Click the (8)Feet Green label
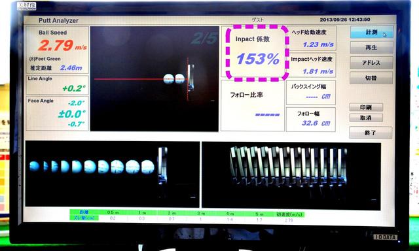Viewport: 419px width, 251px height. click(45, 59)
